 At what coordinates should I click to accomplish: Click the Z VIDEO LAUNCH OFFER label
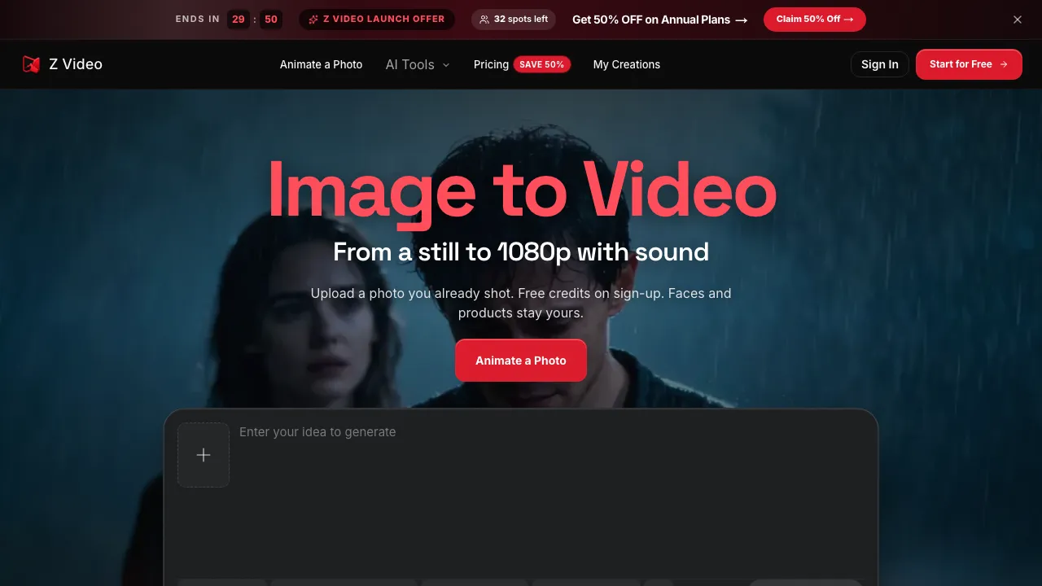pos(384,19)
